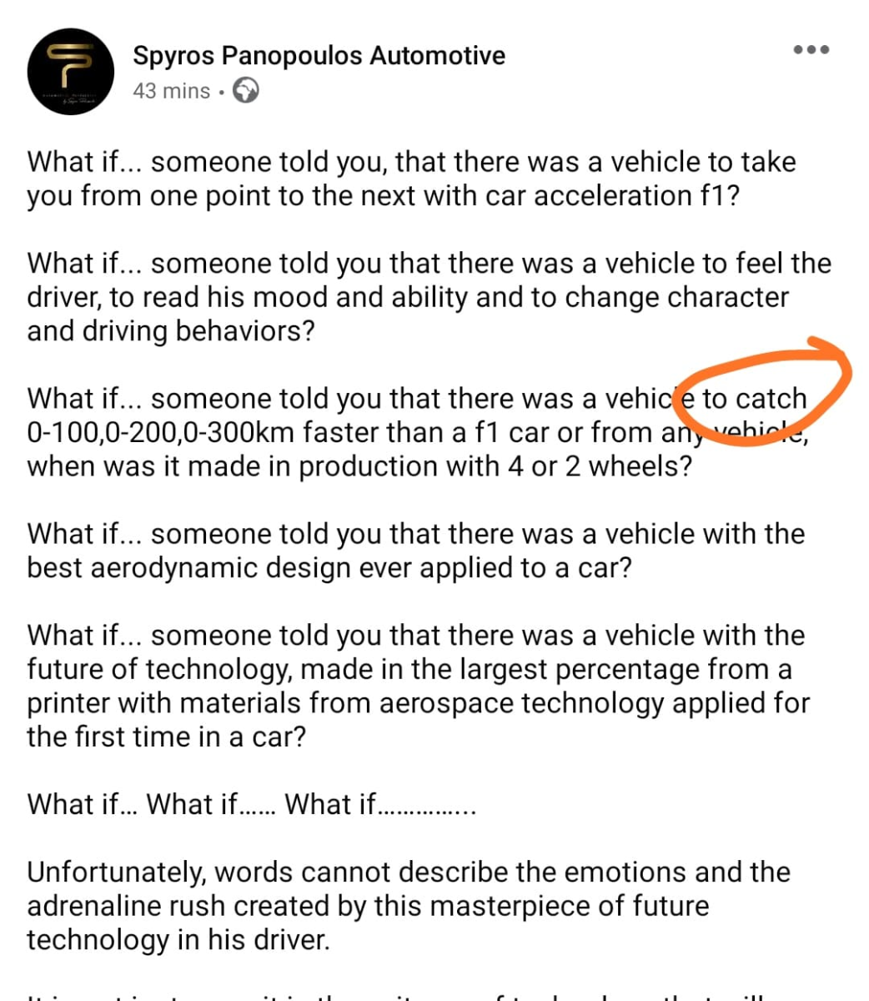Viewport: 869px width, 1001px height.
Task: Click the orange circled 'to catch' annotation
Action: click(x=755, y=399)
